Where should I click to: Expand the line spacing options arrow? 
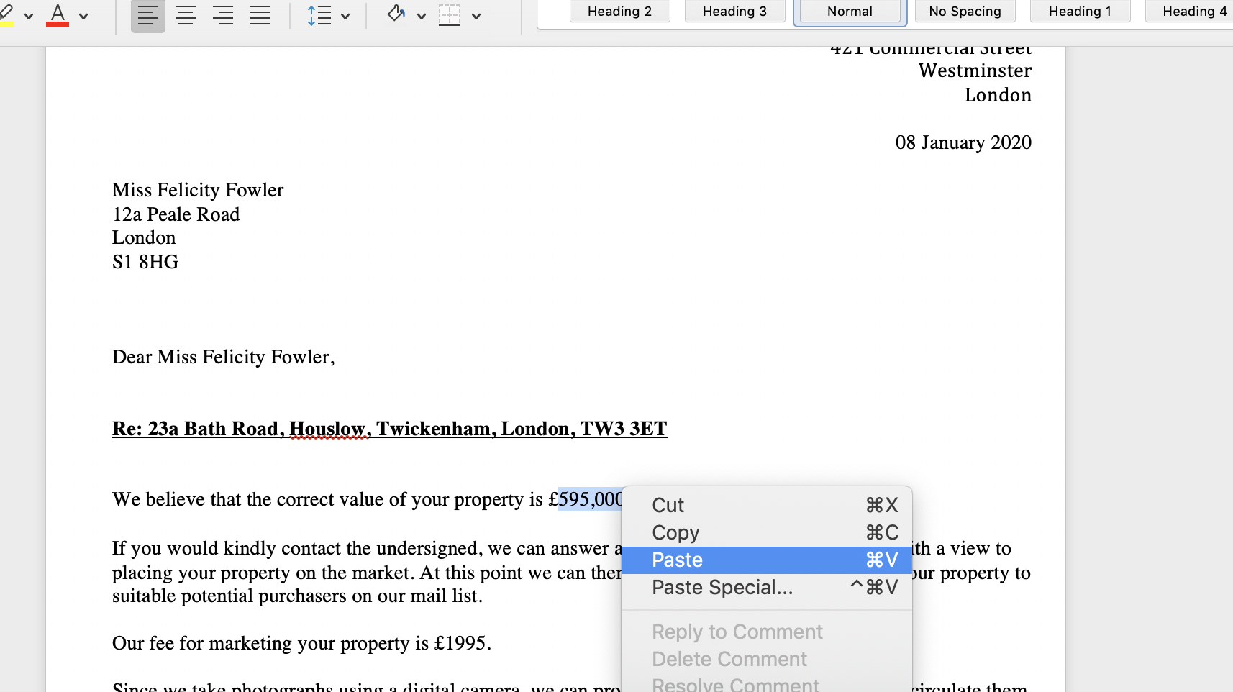(x=345, y=16)
